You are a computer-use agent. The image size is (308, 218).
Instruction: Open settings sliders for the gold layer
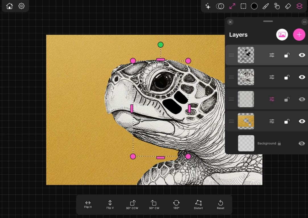tap(272, 121)
